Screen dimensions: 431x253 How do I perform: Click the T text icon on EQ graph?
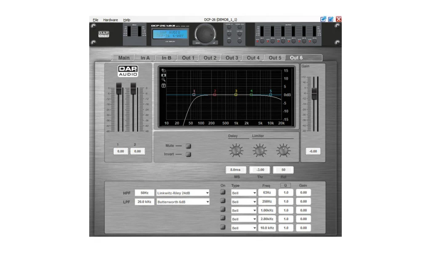click(x=164, y=86)
